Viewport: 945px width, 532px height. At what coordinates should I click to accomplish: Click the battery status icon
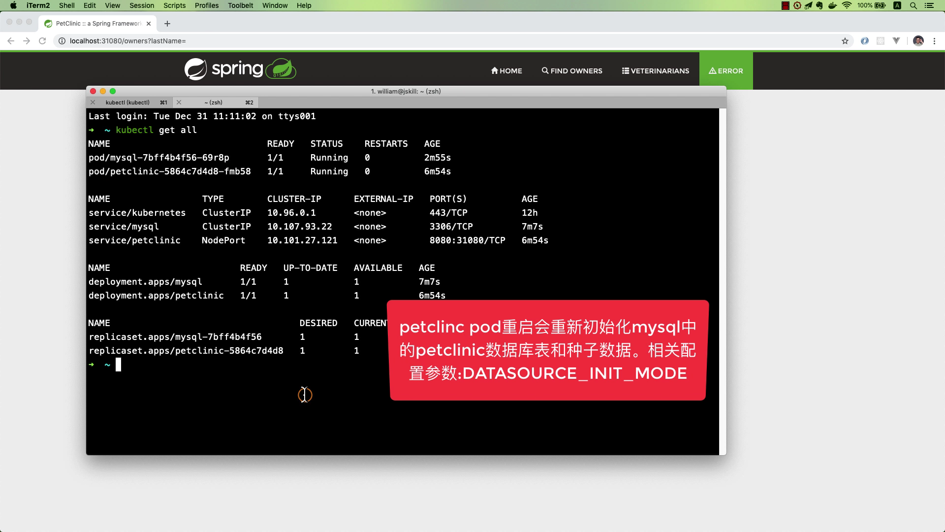tap(880, 5)
